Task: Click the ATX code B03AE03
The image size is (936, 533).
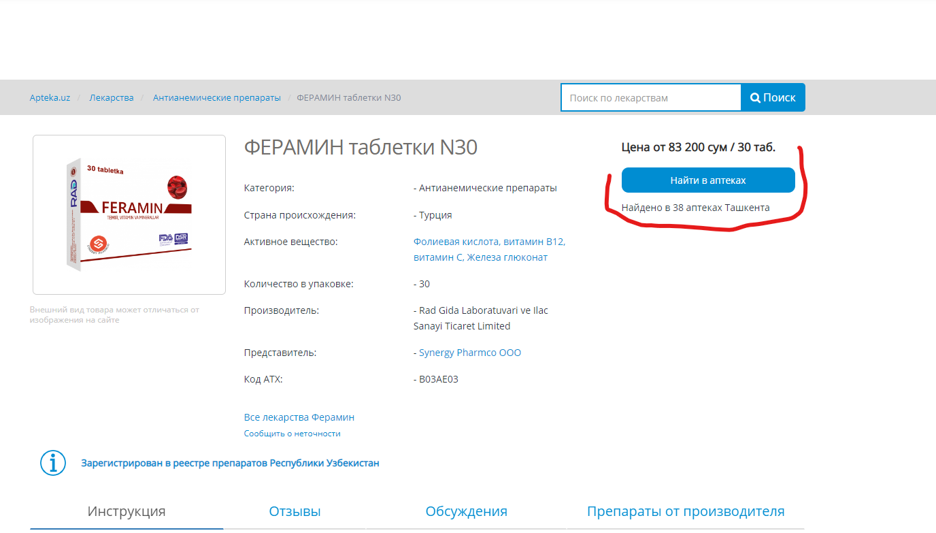Action: point(439,379)
